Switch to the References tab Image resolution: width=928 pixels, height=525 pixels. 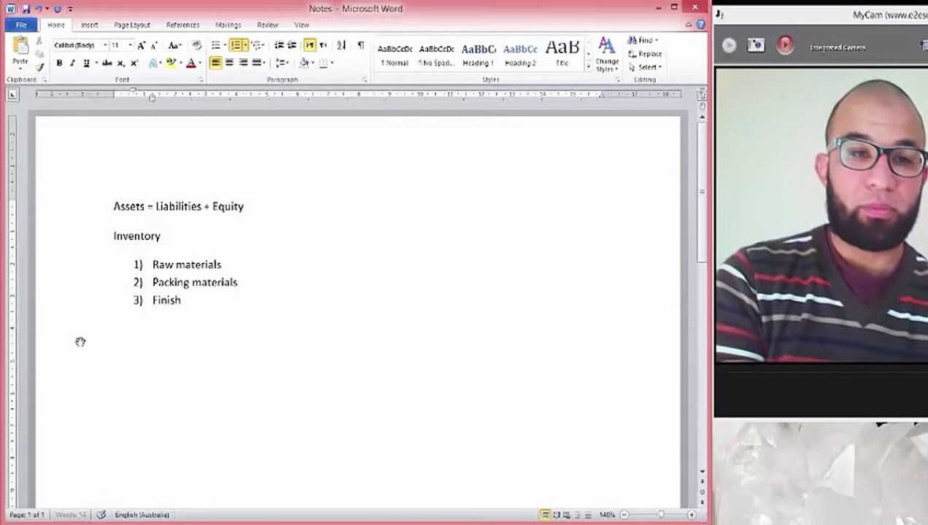click(x=182, y=25)
